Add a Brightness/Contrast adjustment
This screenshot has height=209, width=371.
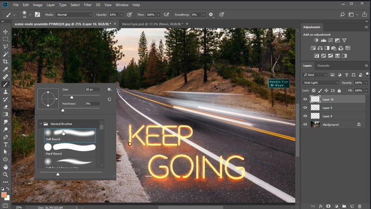click(316, 41)
